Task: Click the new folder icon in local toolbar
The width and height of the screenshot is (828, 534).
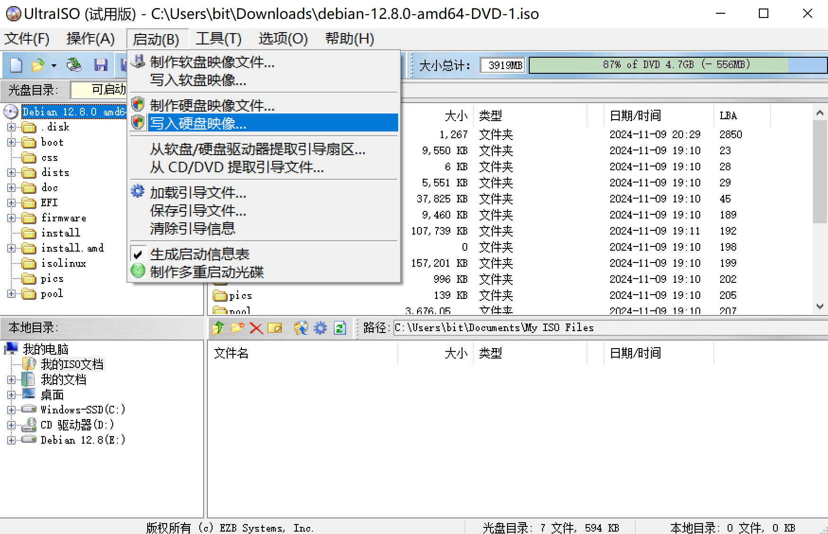Action: click(237, 328)
